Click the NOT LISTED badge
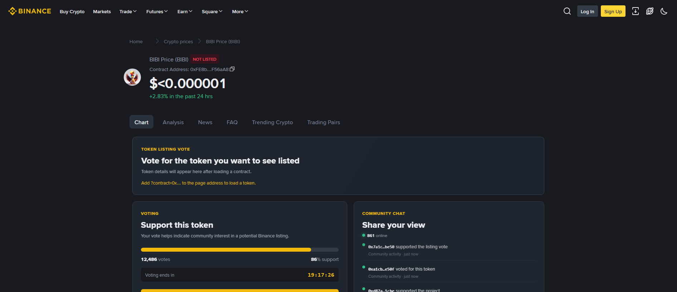The image size is (677, 292). coord(205,59)
